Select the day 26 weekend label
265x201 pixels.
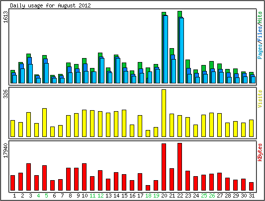212,196
